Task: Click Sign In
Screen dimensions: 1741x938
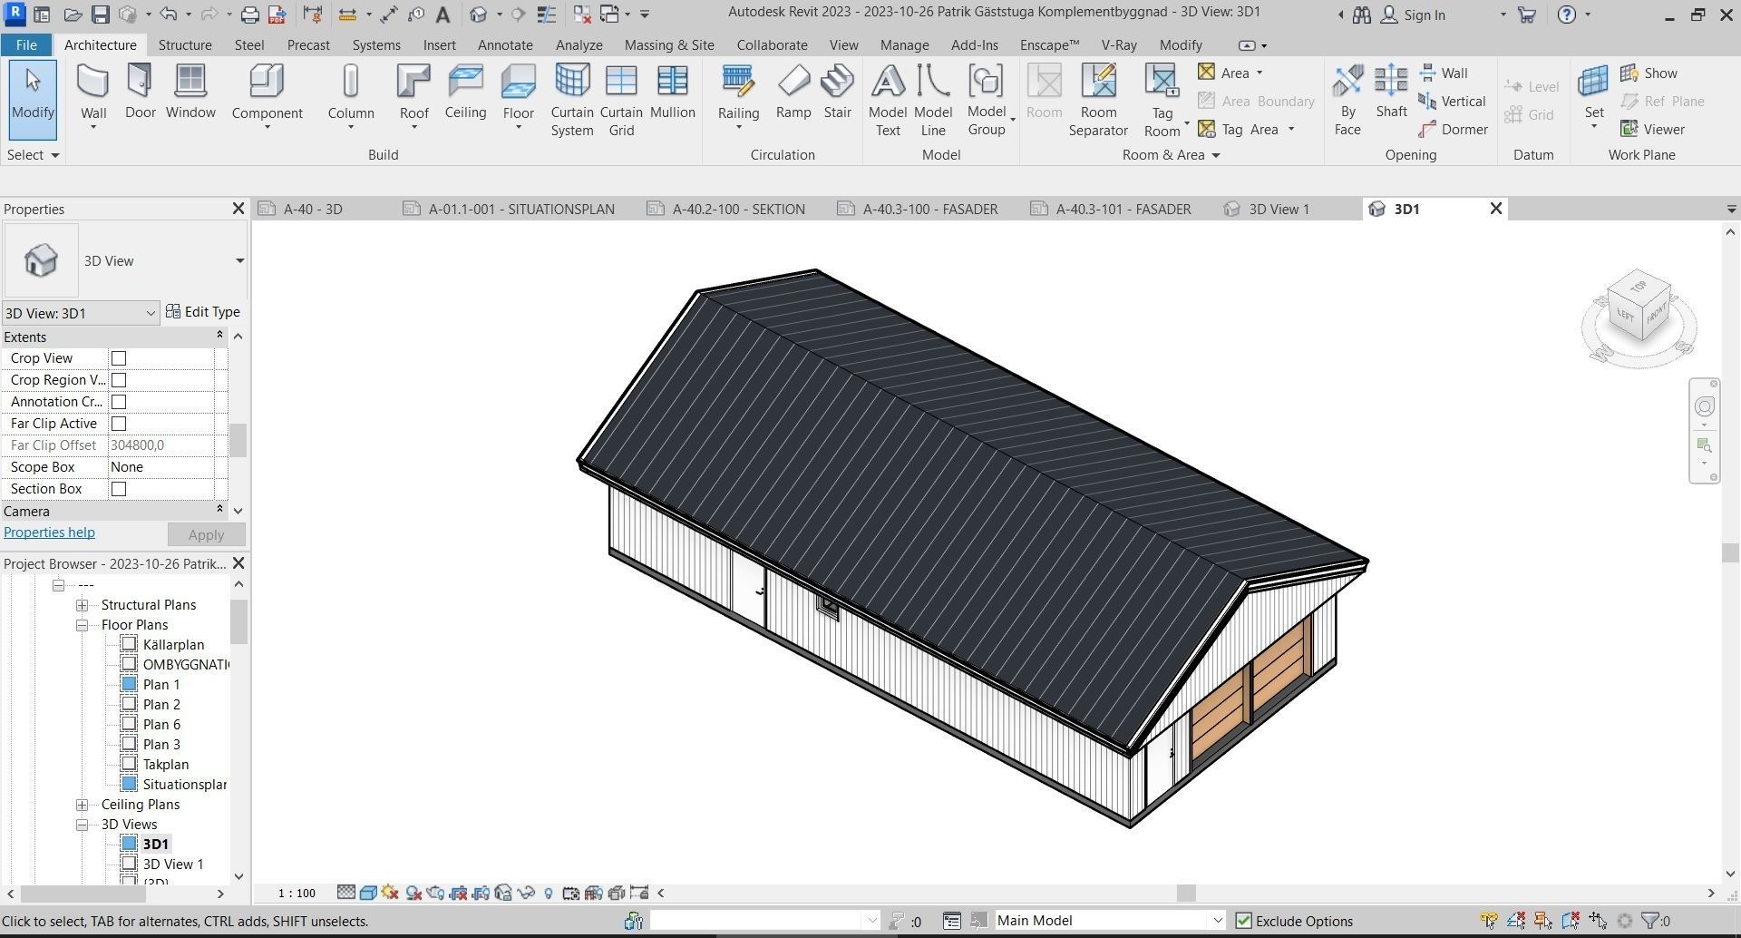Action: coord(1413,15)
